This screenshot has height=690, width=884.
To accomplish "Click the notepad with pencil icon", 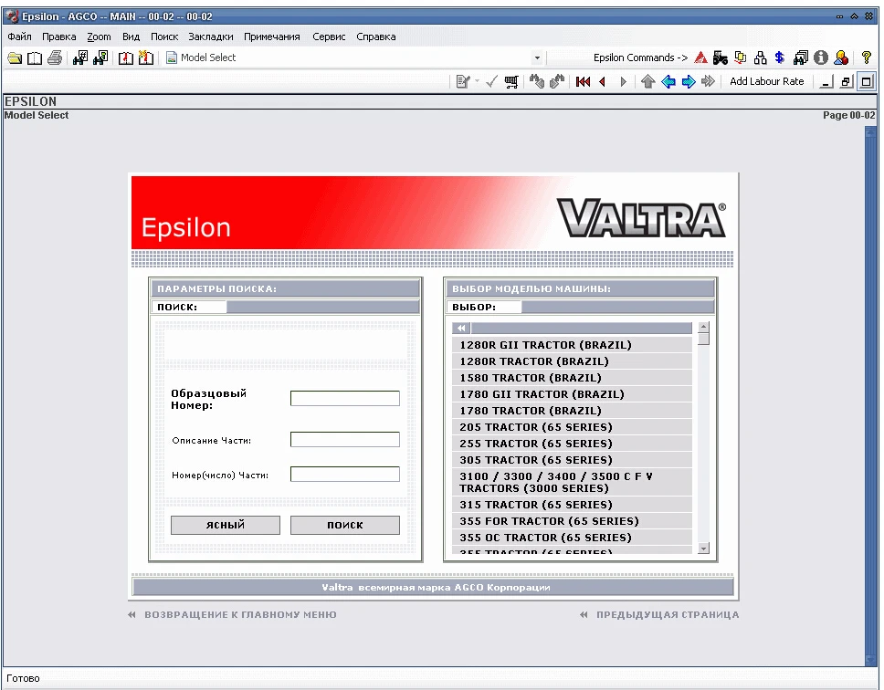I will pyautogui.click(x=463, y=81).
